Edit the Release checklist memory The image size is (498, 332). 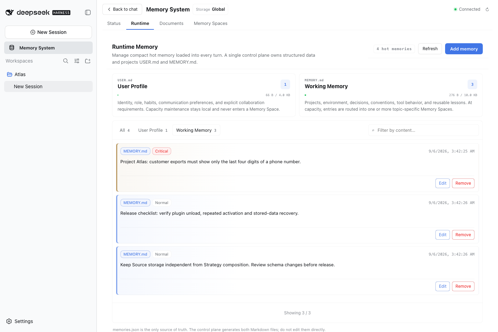pyautogui.click(x=443, y=235)
